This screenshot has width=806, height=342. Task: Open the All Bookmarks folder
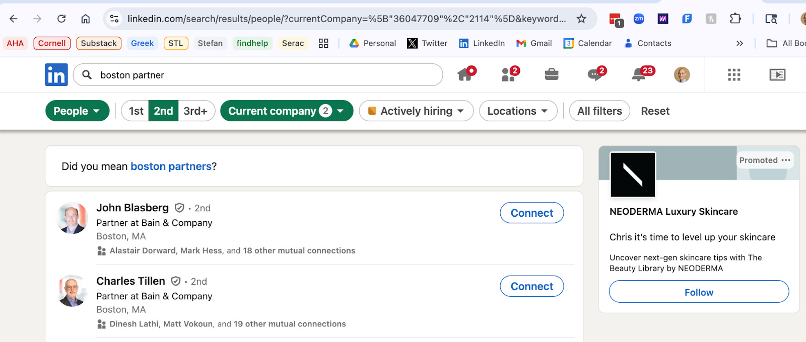(x=785, y=43)
